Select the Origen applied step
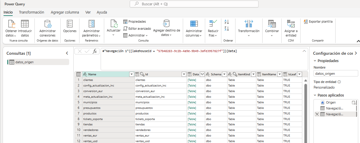Screen dimensions: 360x143 (335, 102)
